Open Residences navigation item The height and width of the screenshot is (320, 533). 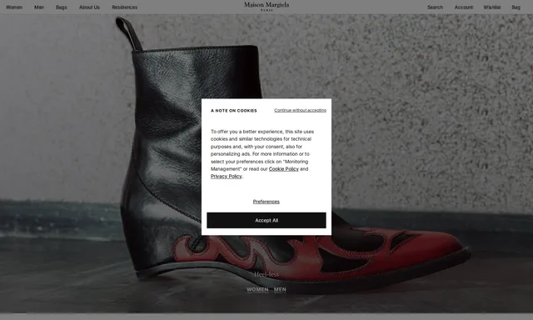[x=125, y=7]
